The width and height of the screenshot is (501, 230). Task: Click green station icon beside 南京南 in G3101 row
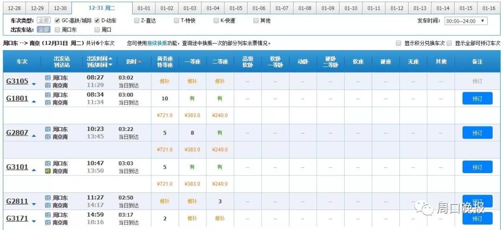coord(48,171)
